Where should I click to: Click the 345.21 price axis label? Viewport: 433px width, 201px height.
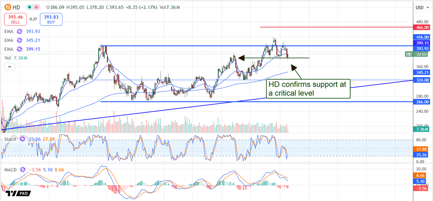pos(421,72)
